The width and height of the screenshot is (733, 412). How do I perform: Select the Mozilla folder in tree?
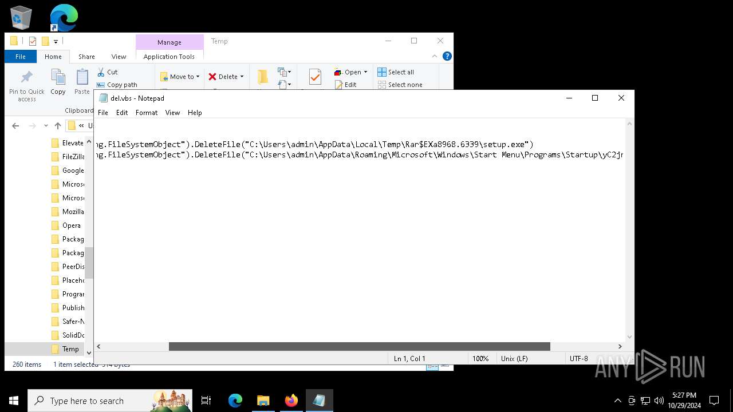67,212
